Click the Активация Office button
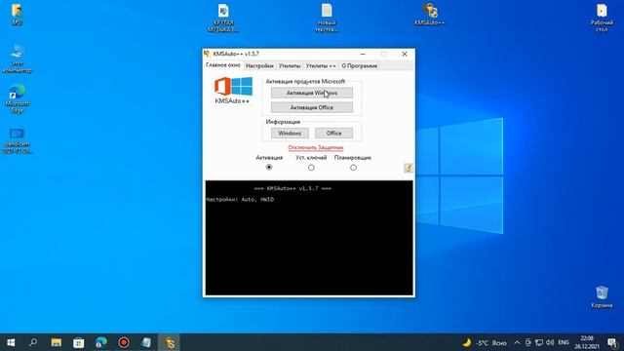The image size is (624, 351). click(312, 107)
